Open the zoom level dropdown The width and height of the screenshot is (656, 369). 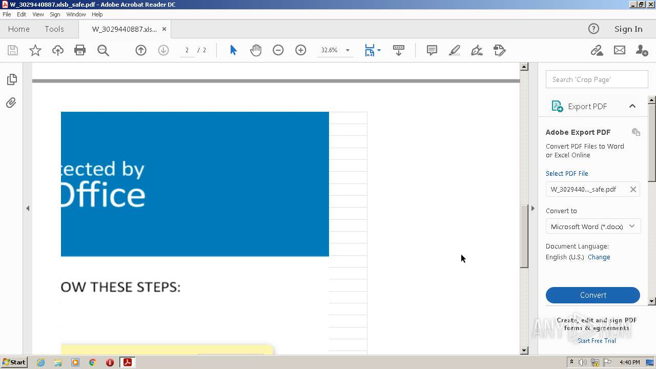347,50
